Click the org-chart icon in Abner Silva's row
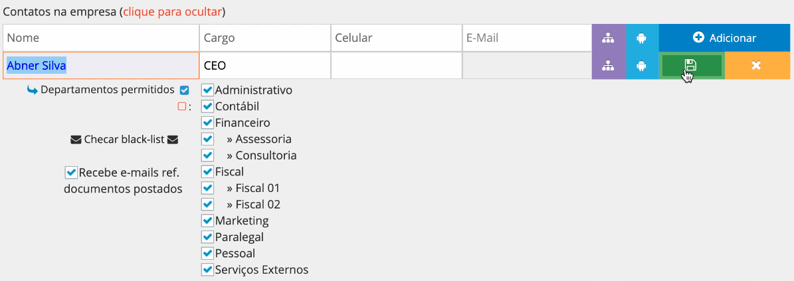794x281 pixels. pos(608,66)
